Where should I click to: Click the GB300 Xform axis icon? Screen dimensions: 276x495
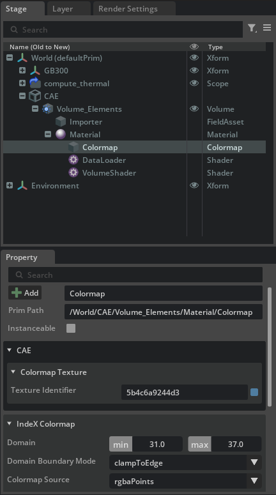tap(35, 71)
